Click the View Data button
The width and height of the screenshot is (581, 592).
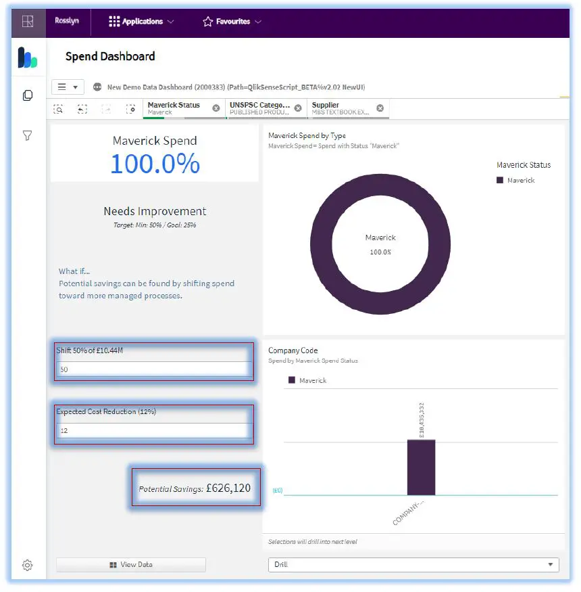pos(130,565)
